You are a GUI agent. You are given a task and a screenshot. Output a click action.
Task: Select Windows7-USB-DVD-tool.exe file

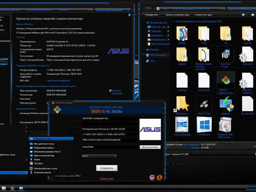(x=226, y=128)
